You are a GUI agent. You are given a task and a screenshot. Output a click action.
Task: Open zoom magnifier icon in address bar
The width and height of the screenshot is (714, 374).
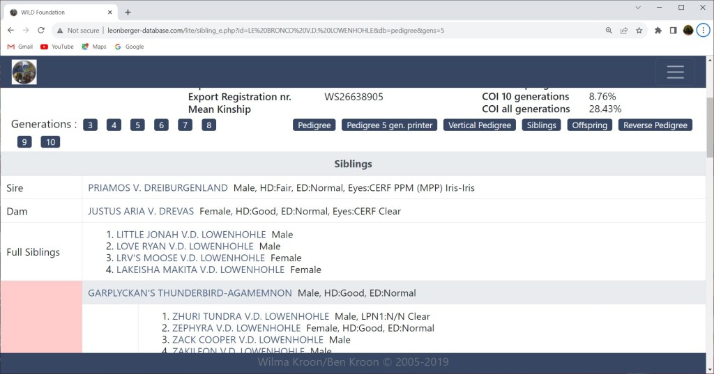[609, 31]
